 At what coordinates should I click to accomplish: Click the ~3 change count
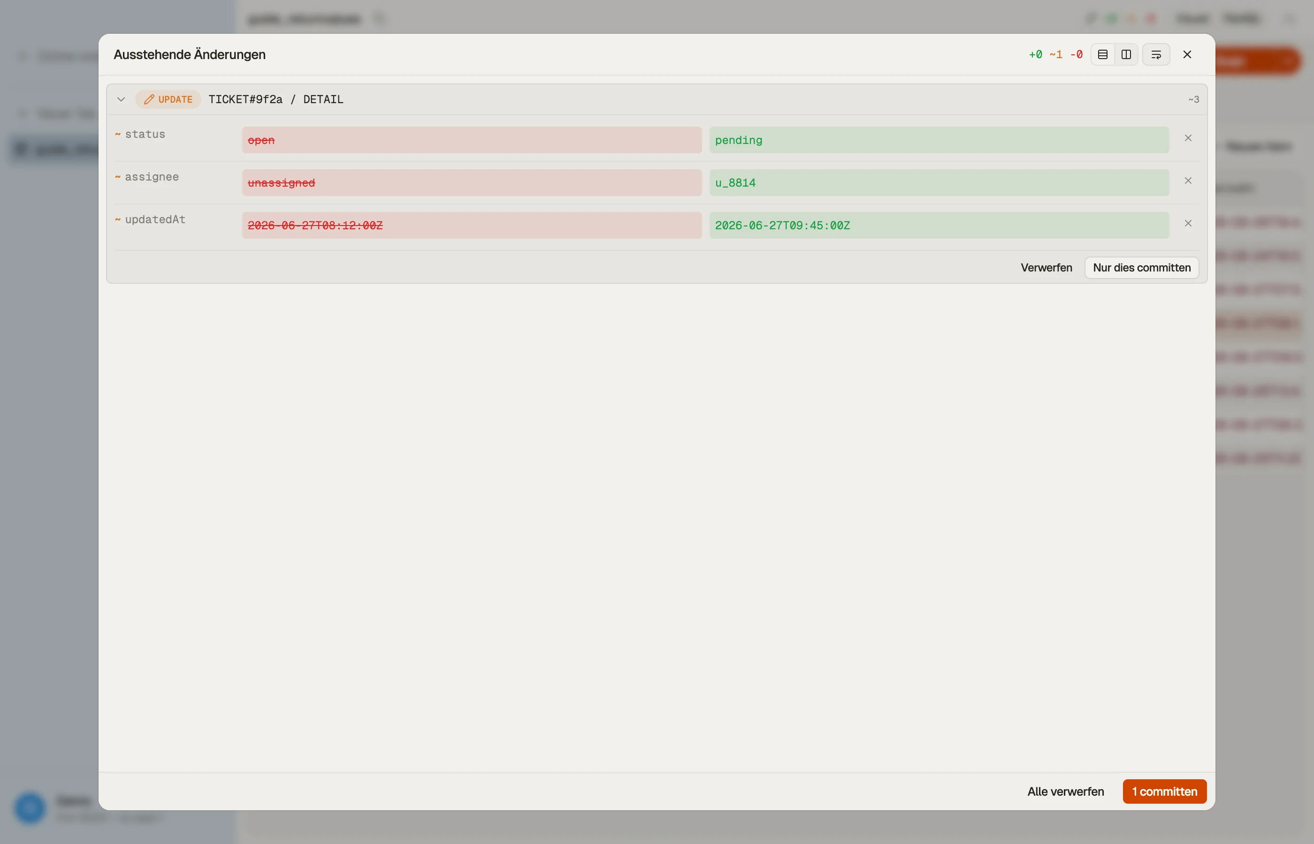pyautogui.click(x=1193, y=99)
